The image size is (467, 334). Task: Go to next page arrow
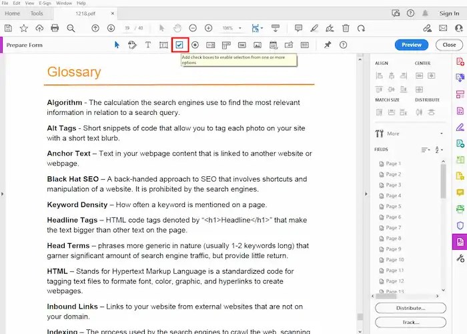pyautogui.click(x=111, y=28)
